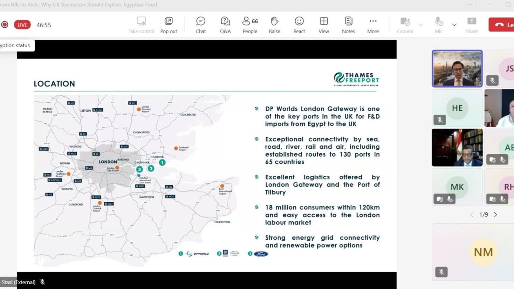514x289 pixels.
Task: Raise your hand in the meeting
Action: coord(274,25)
